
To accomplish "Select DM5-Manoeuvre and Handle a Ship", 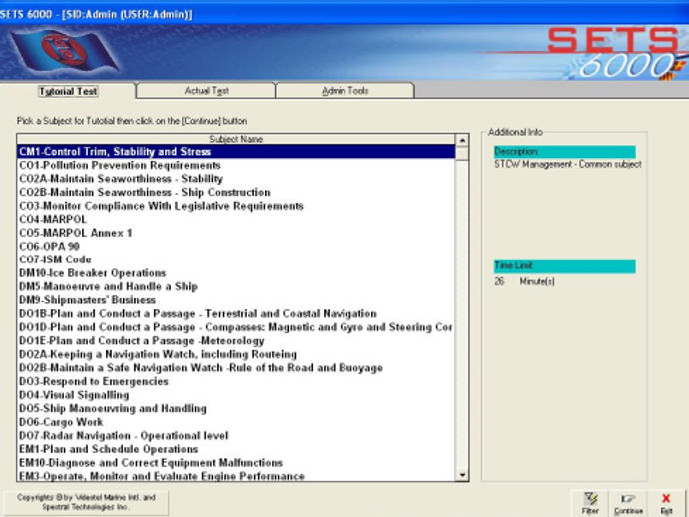I will [237, 286].
